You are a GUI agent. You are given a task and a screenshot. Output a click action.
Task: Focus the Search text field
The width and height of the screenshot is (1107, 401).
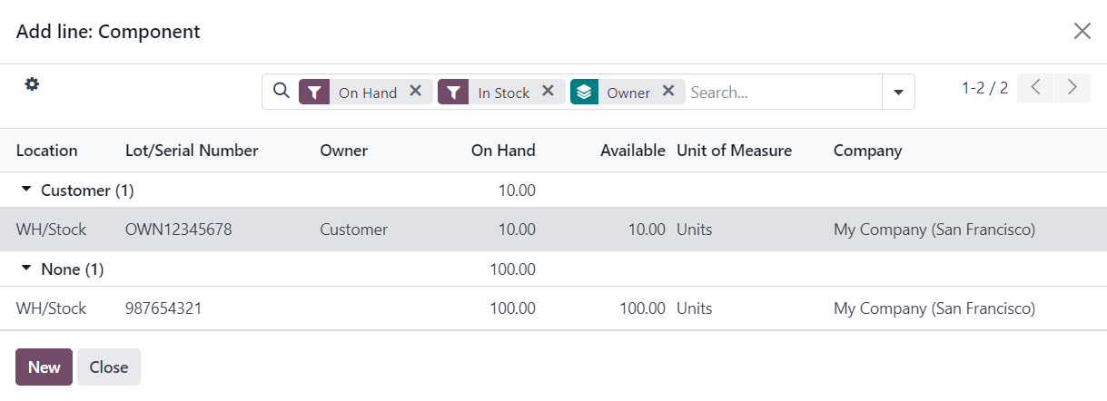tap(783, 92)
